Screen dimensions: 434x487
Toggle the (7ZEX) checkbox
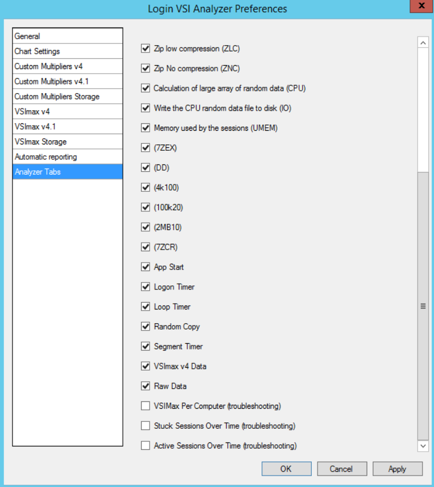point(146,148)
